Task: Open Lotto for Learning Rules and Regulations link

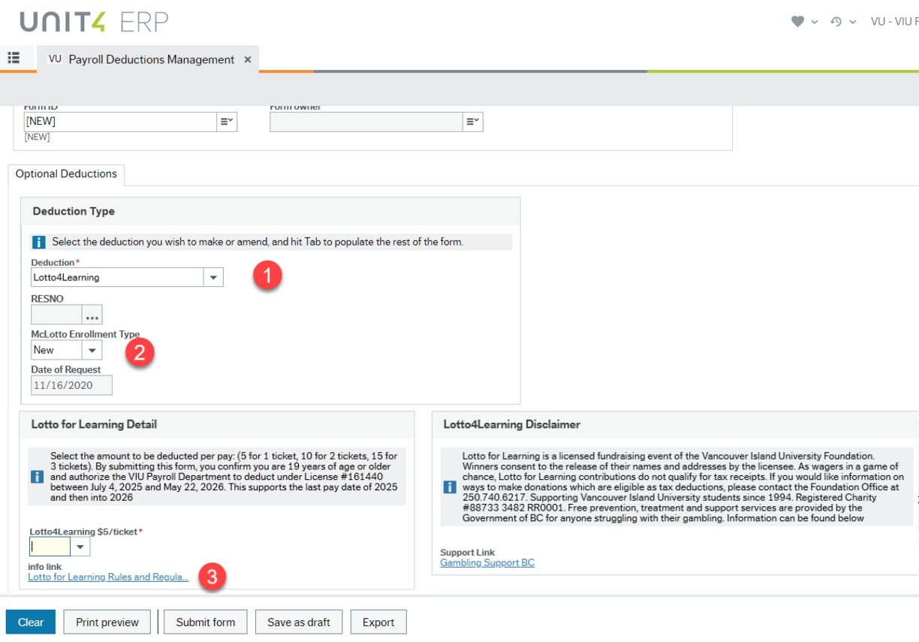Action: coord(108,577)
